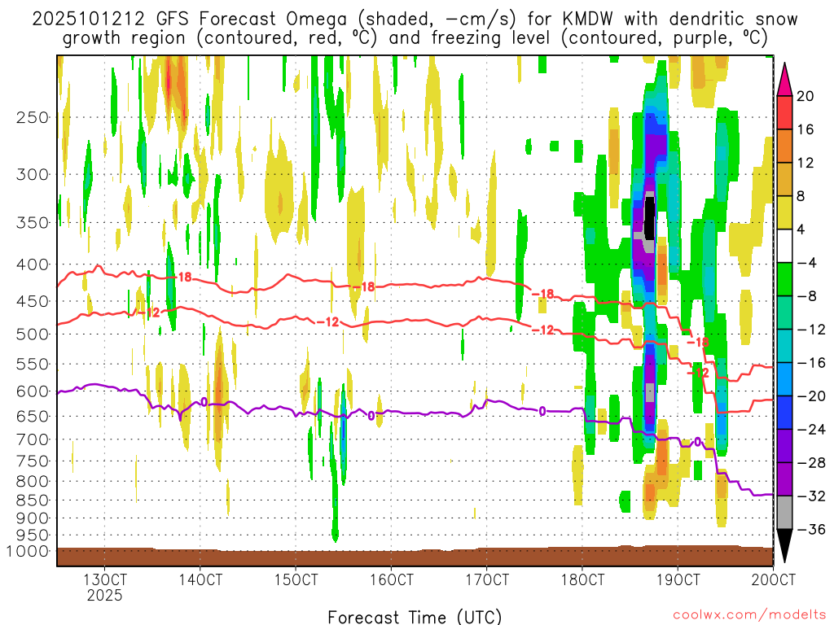Click the gray colorbar segment between -32 and -36

pyautogui.click(x=784, y=513)
